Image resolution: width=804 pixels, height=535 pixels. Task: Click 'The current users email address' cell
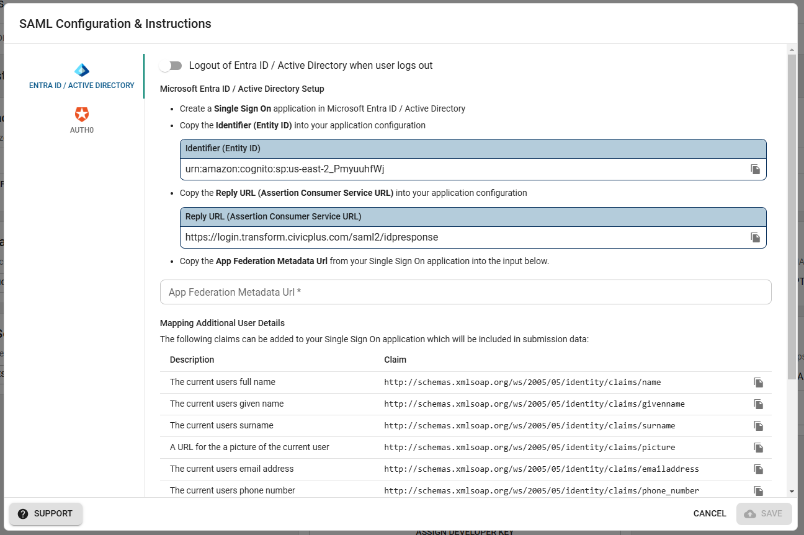[232, 469]
